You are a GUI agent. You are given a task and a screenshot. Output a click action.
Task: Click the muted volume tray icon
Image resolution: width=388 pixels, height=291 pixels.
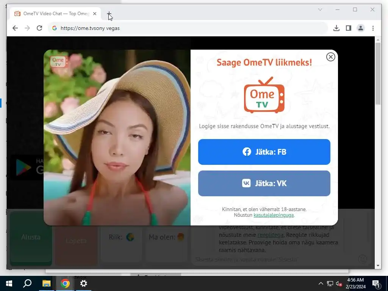[x=339, y=283]
